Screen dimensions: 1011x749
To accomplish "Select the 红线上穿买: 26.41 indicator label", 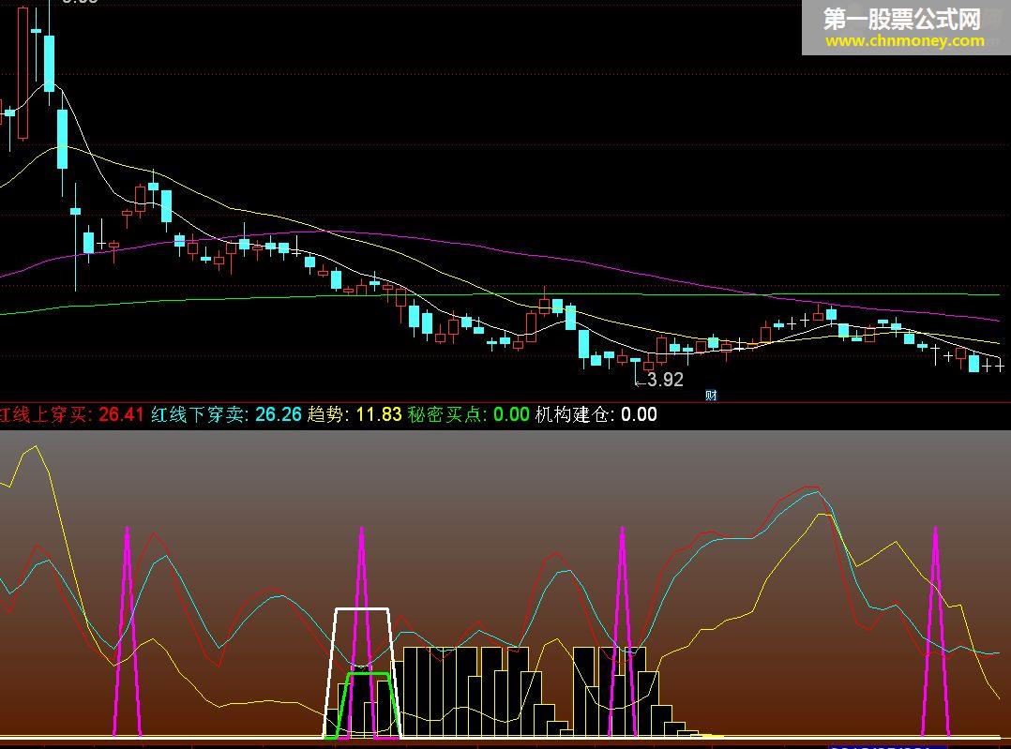I will pos(71,414).
